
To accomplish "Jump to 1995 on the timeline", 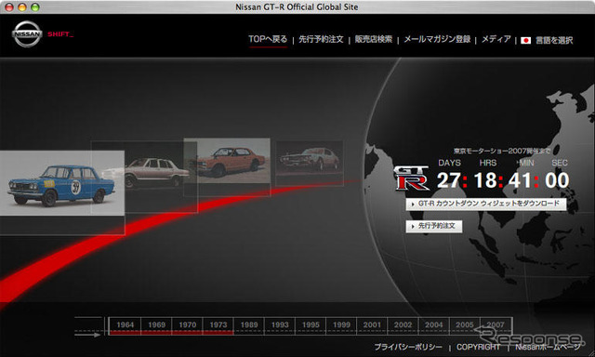I will [311, 325].
